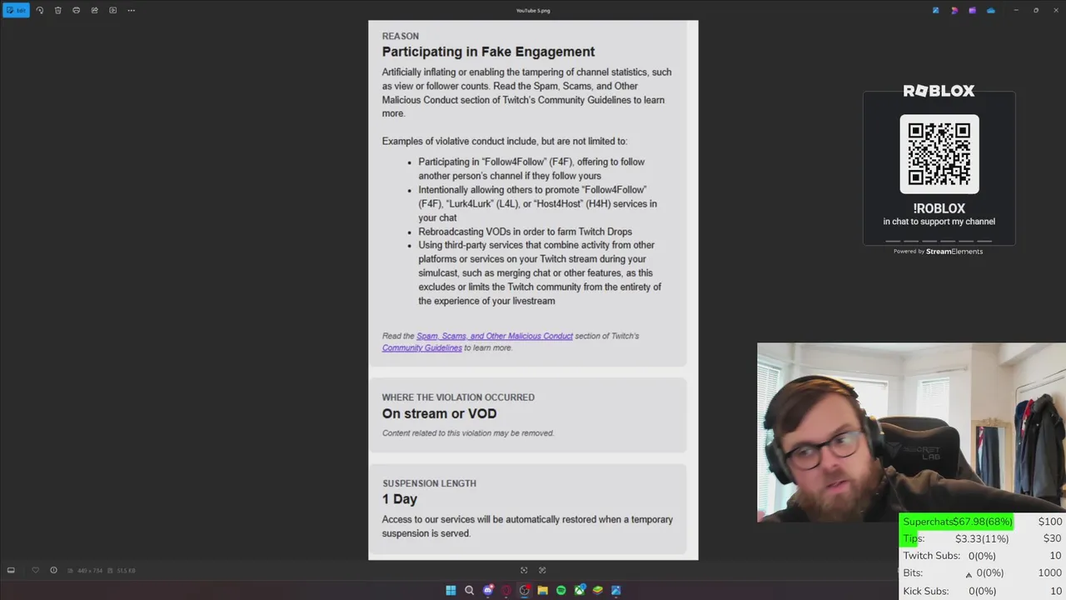
Task: Start slideshow with the play icon
Action: click(112, 10)
